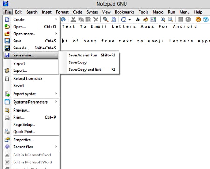Click the Cut scissors toolbar icon
Viewport: 210px width, 169px height.
tap(73, 20)
